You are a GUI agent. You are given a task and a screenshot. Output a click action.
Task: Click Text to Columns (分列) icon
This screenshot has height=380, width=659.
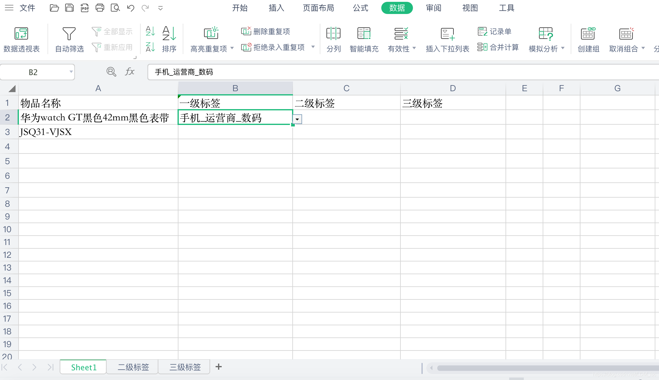tap(333, 33)
